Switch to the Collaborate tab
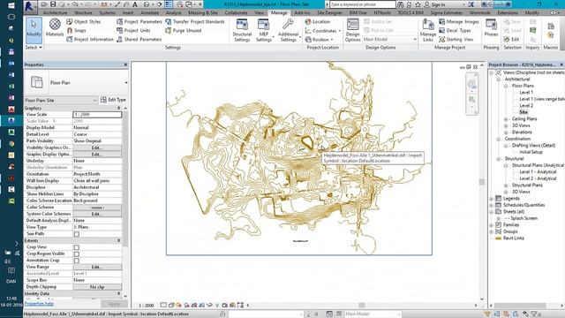This screenshot has width=565, height=318. [x=236, y=12]
